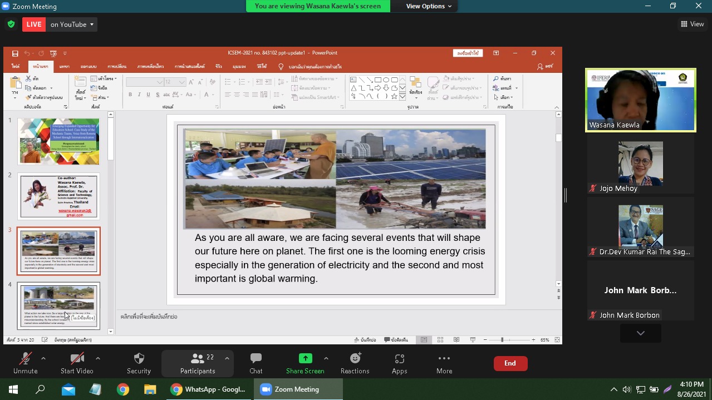Open Quick Access Toolbar customize dropdown
Viewport: 712px width, 400px height.
(65, 53)
